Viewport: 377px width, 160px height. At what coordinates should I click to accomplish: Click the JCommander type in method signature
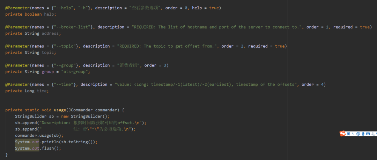(x=81, y=110)
